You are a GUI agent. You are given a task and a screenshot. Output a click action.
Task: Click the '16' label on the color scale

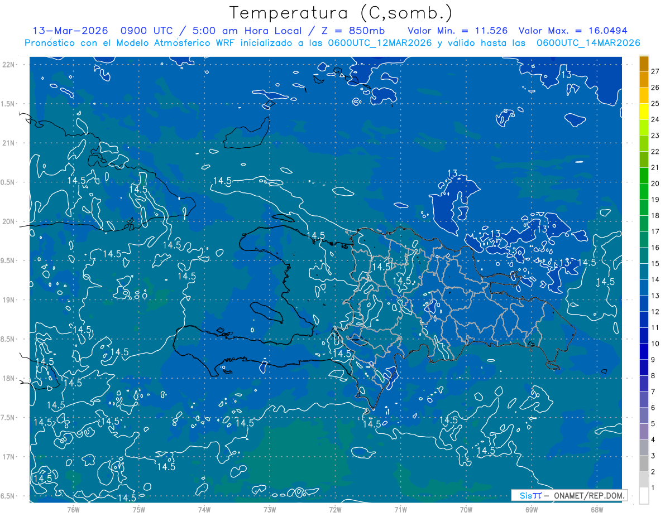tap(655, 248)
